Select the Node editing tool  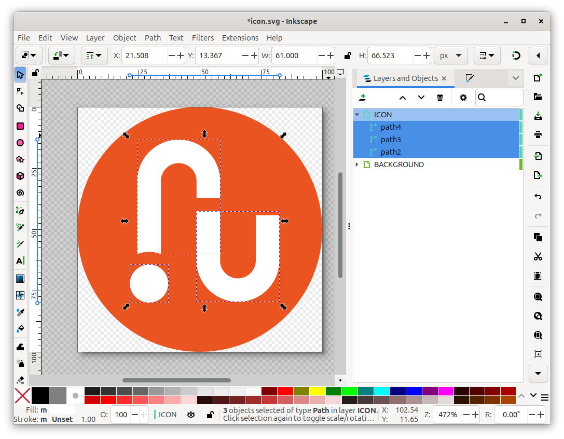(x=20, y=91)
